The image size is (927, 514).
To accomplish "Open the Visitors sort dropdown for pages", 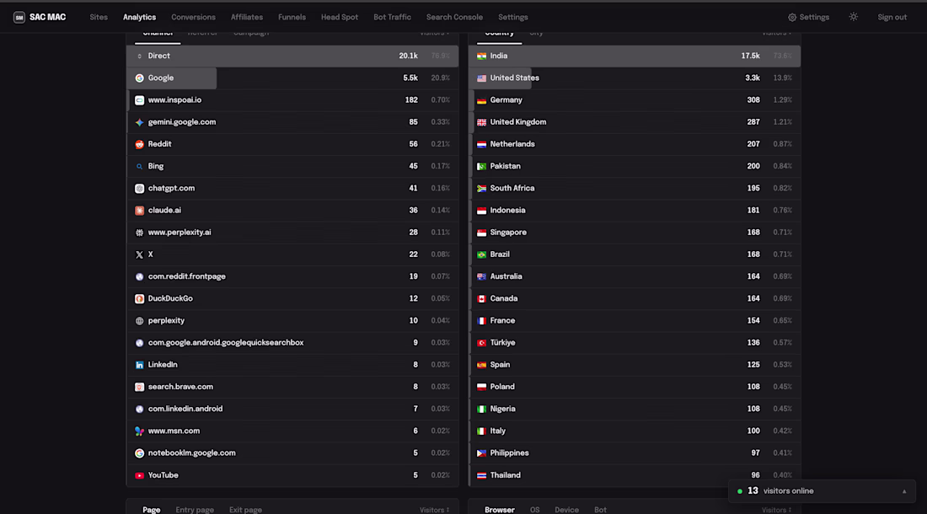I will point(435,510).
